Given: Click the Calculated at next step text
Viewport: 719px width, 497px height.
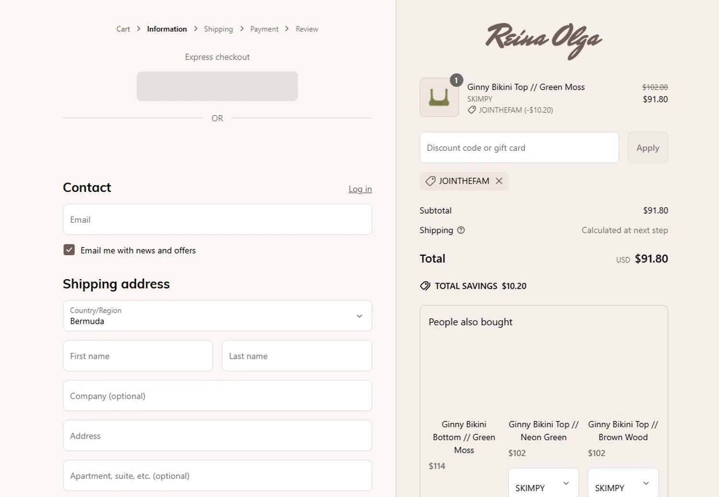Looking at the screenshot, I should point(625,230).
